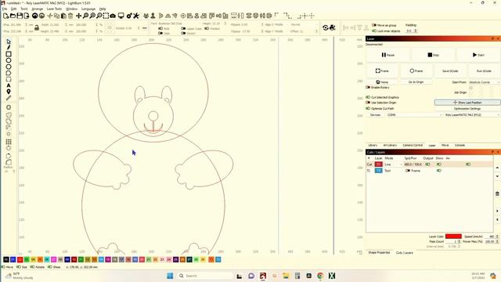This screenshot has width=501, height=282.
Task: Open the Line mode dropdown for Cut layer
Action: [x=393, y=164]
